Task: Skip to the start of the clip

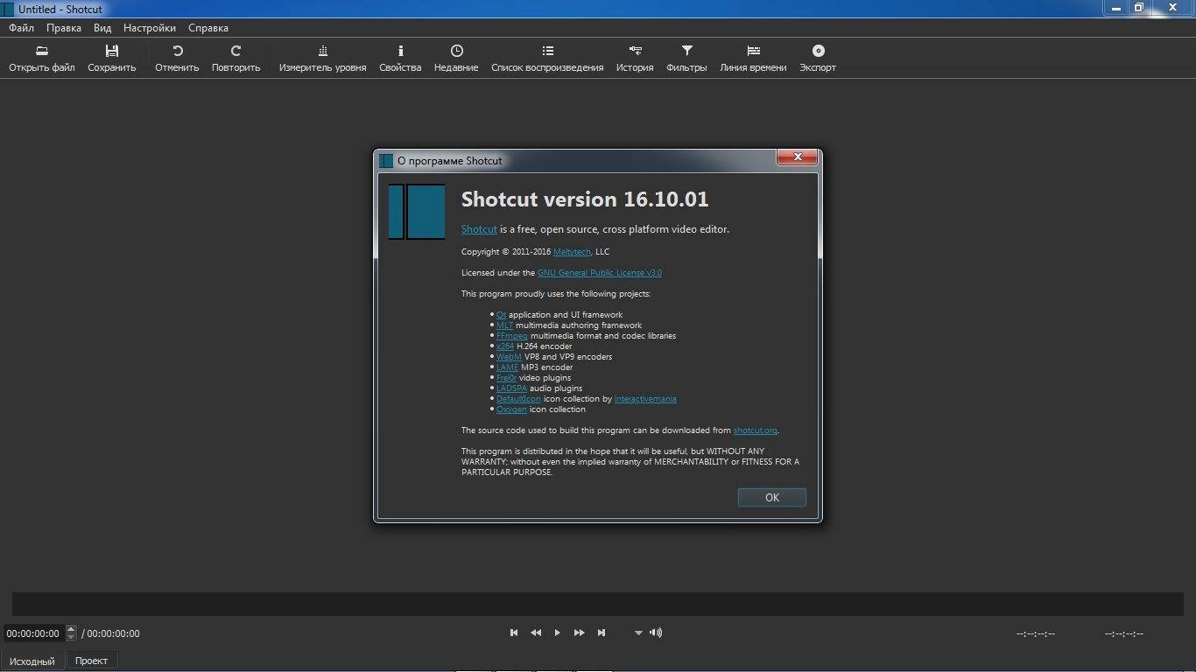Action: click(x=514, y=633)
